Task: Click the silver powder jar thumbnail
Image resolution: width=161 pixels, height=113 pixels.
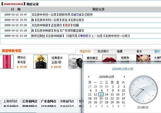Action: [76, 62]
